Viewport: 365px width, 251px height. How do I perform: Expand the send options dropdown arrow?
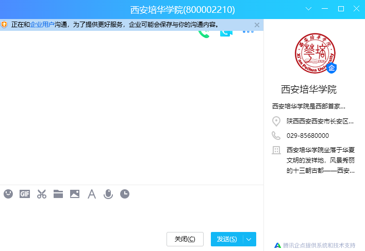[x=250, y=239]
